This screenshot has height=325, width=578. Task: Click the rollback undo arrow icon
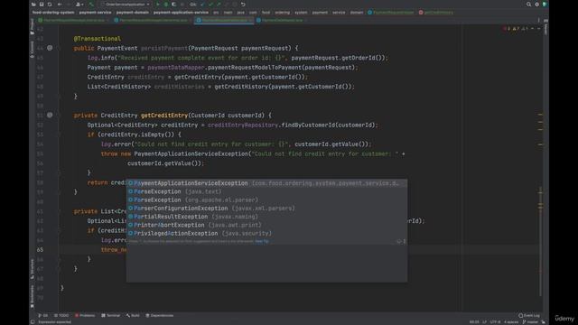243,5
